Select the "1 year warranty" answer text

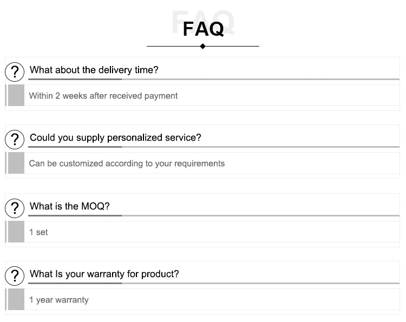[59, 300]
